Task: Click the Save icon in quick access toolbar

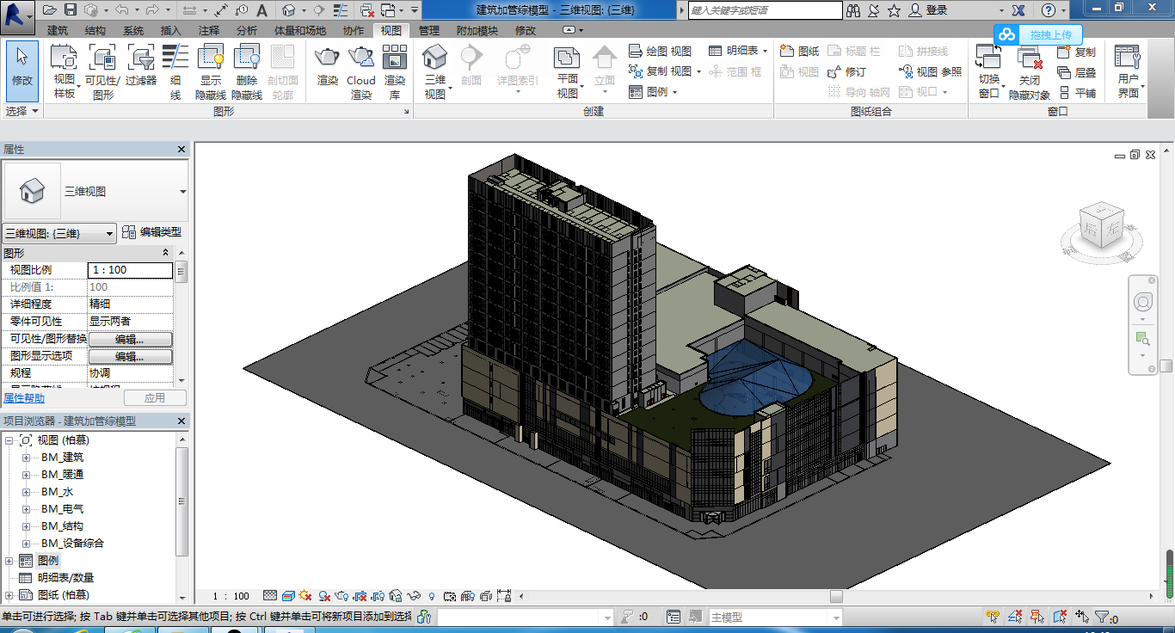Action: [x=71, y=10]
